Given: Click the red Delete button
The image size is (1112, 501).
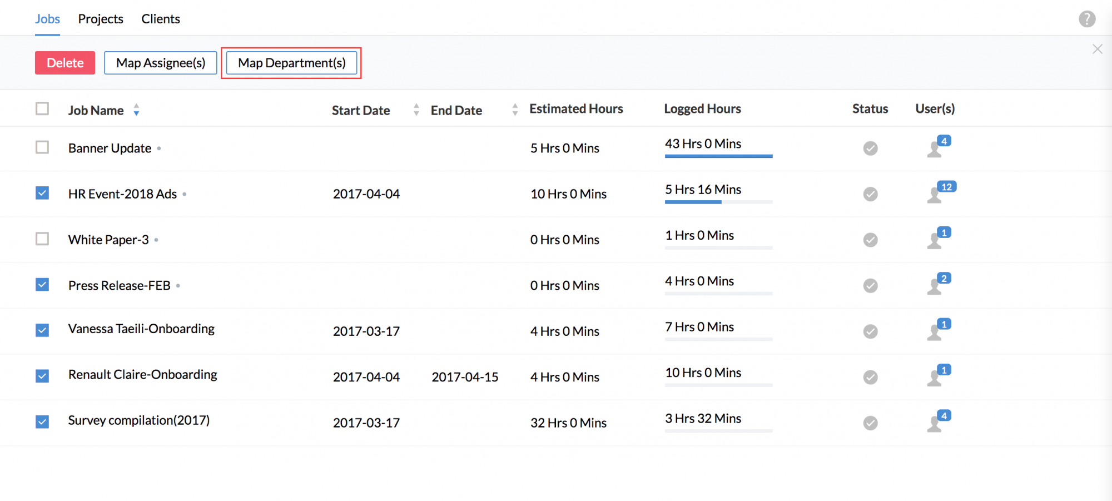Looking at the screenshot, I should point(65,63).
